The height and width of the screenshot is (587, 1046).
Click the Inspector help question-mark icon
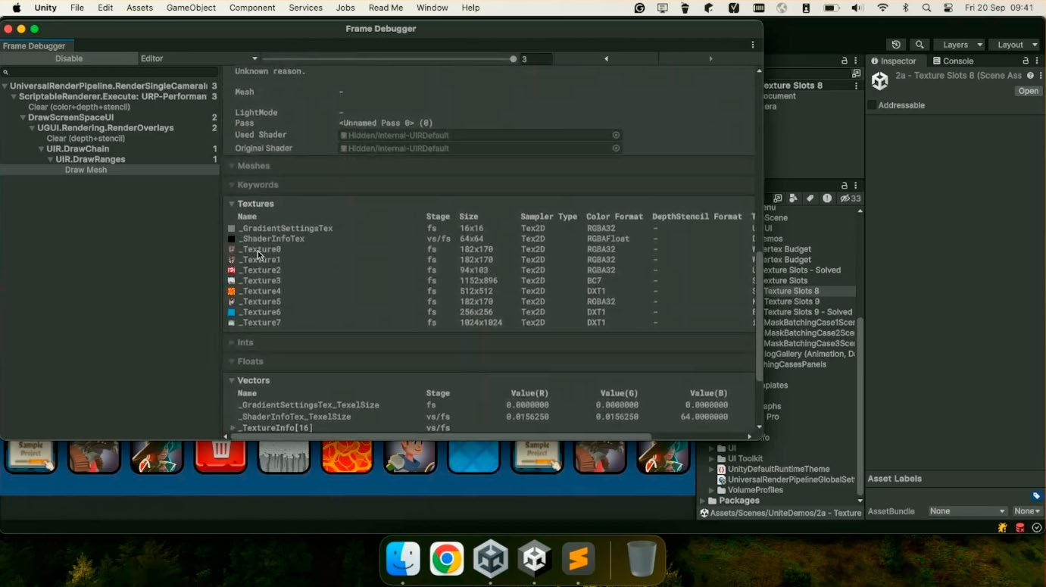(1030, 76)
